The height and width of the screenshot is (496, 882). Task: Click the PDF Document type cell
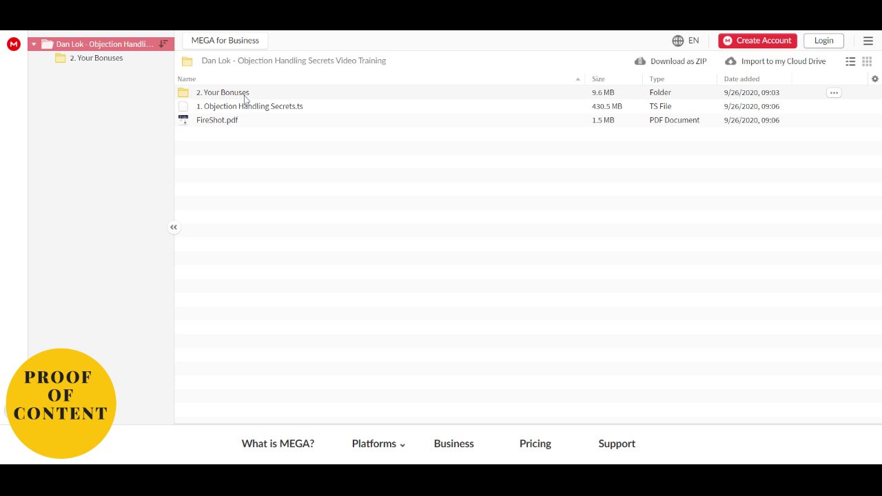pyautogui.click(x=674, y=120)
